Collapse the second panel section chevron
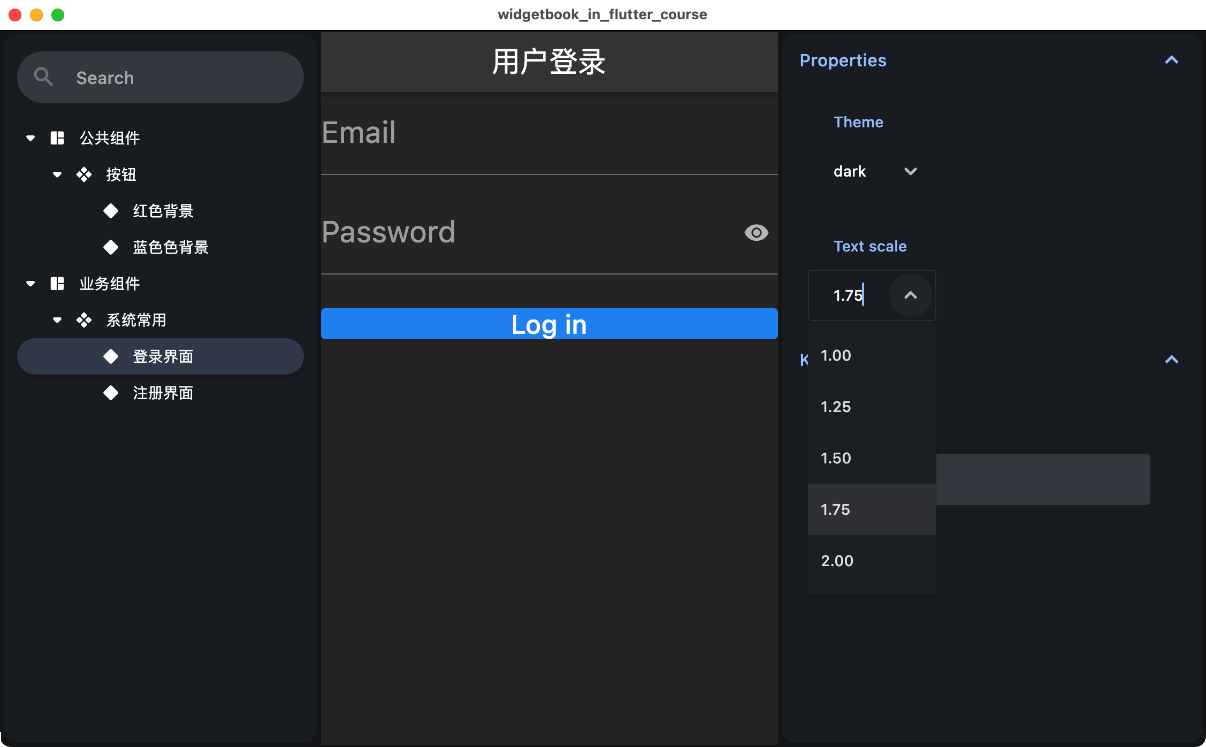The image size is (1206, 747). coord(1172,360)
